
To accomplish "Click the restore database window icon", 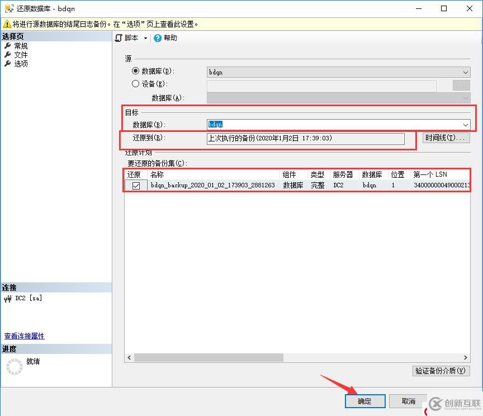I will (x=9, y=8).
